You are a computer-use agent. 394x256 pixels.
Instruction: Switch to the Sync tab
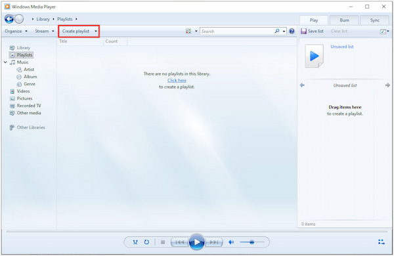[x=375, y=20]
